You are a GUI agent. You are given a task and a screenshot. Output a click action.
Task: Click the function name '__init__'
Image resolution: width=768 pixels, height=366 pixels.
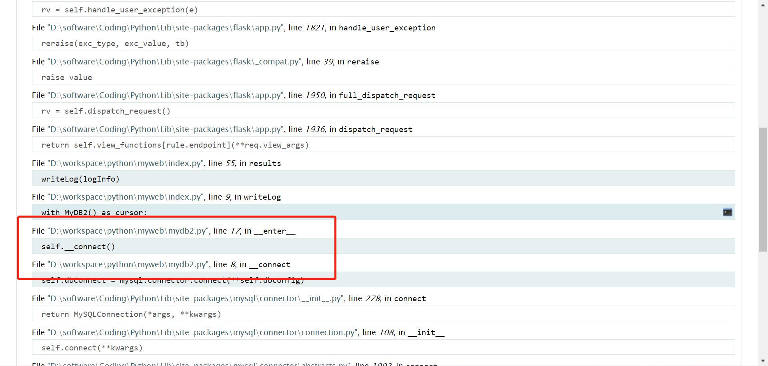click(426, 332)
